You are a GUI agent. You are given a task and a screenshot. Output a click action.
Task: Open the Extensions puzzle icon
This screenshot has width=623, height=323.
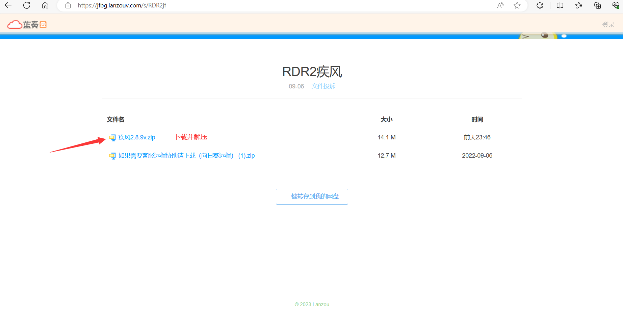point(540,5)
